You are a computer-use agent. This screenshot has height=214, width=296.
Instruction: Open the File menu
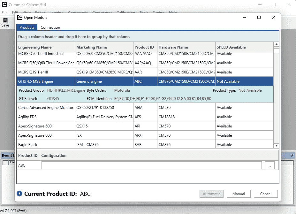pos(4,13)
